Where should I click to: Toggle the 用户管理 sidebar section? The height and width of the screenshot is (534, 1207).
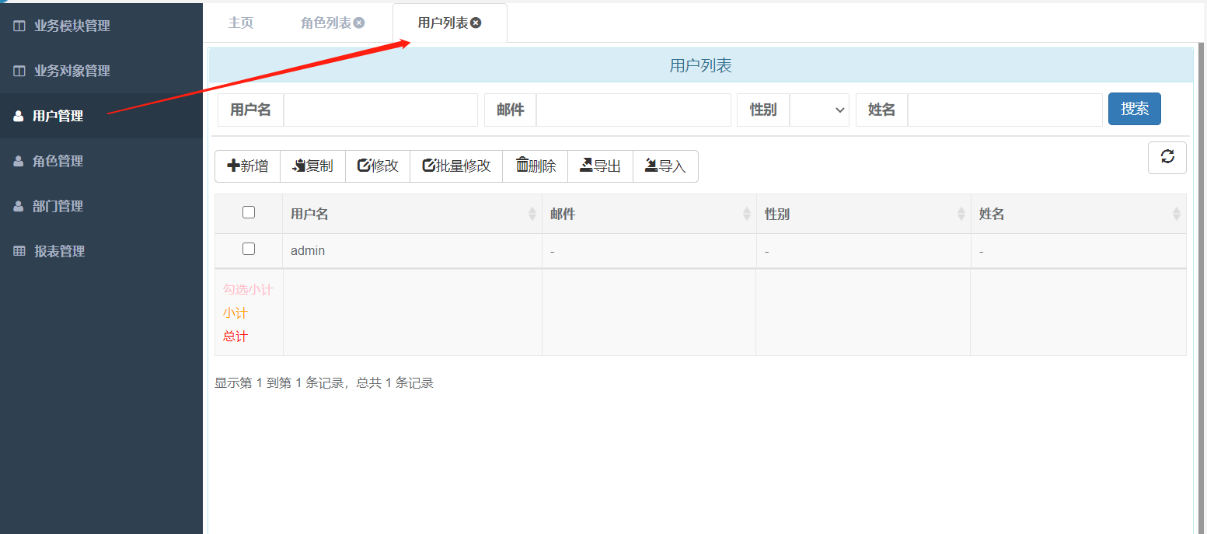[58, 115]
